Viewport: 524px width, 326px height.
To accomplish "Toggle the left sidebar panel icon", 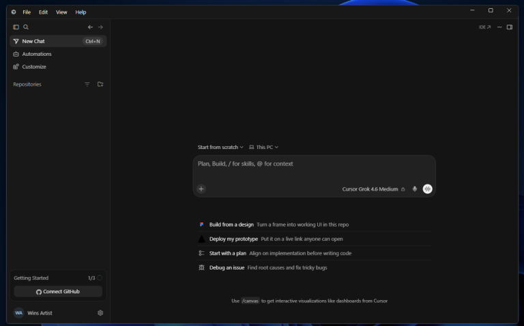I will 16,27.
